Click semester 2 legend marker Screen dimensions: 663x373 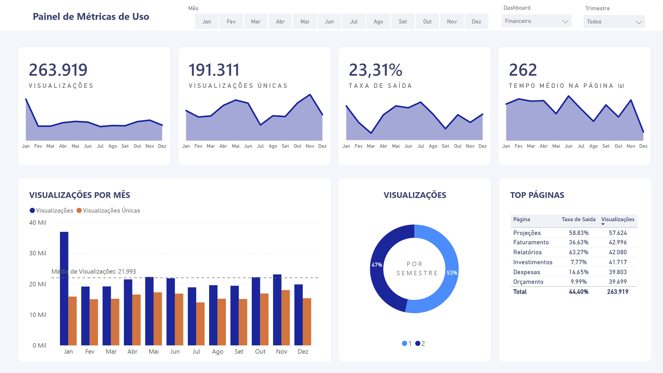(x=418, y=343)
